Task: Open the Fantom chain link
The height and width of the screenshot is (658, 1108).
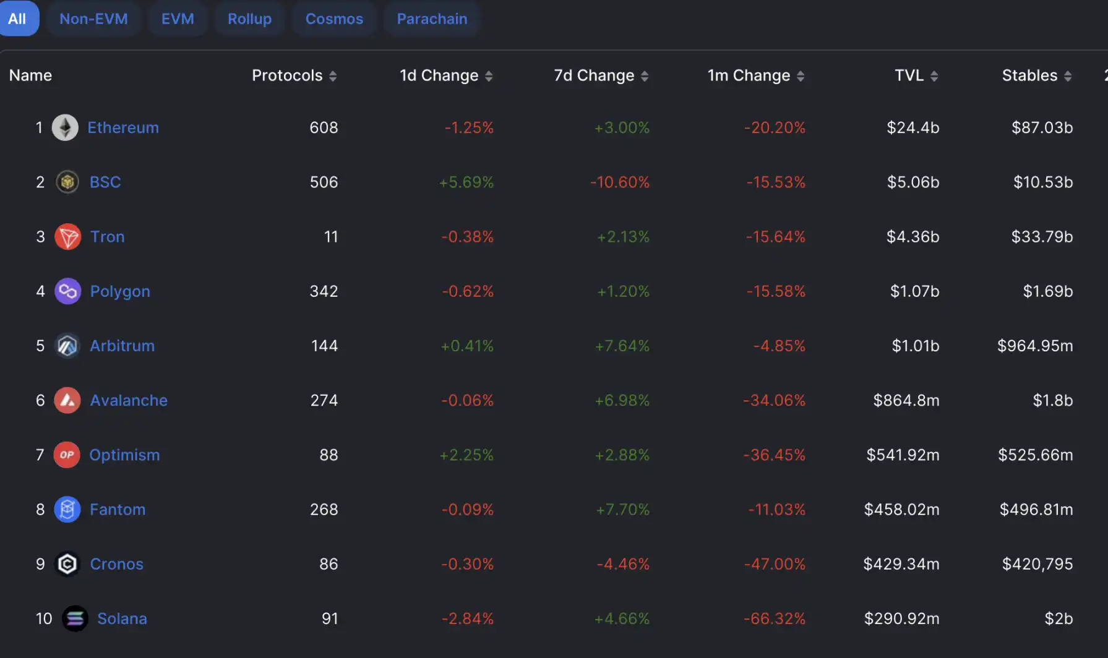Action: [118, 510]
